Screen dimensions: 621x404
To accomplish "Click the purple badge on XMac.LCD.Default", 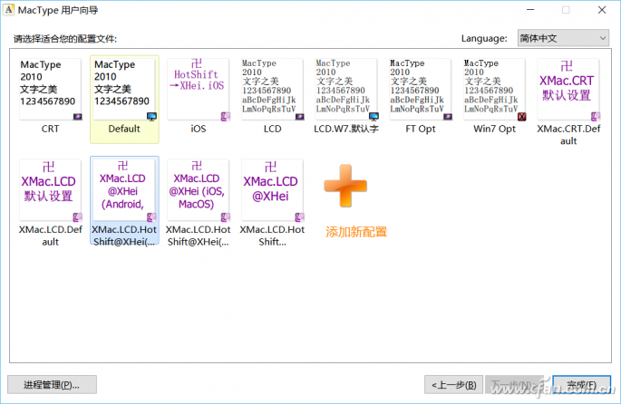I will click(x=78, y=216).
